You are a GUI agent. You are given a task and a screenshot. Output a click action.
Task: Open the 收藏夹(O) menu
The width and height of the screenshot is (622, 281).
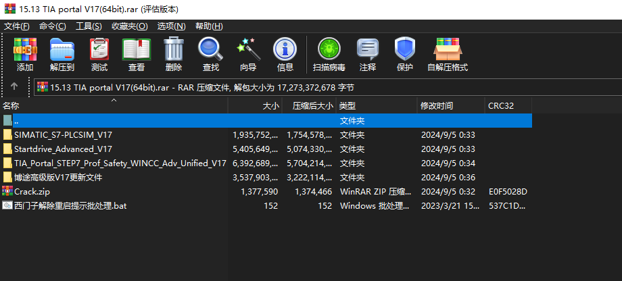pos(129,26)
